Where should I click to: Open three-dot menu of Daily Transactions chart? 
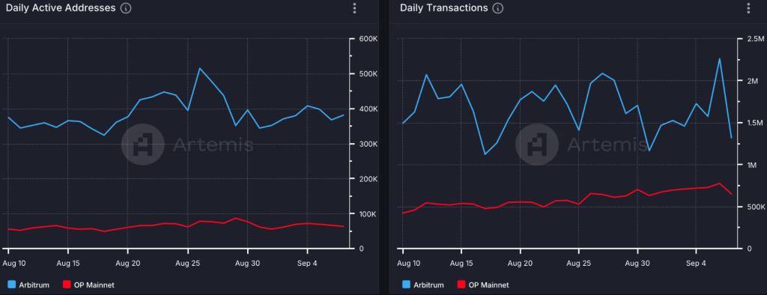(748, 8)
